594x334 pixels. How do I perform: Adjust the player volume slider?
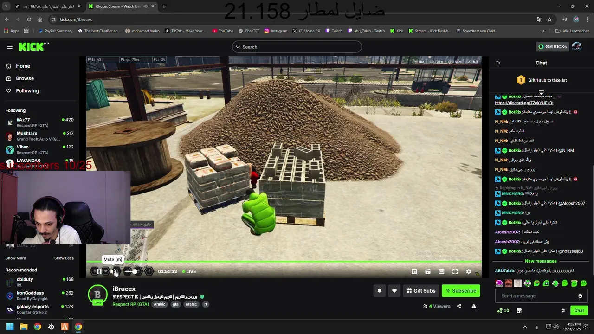[132, 271]
